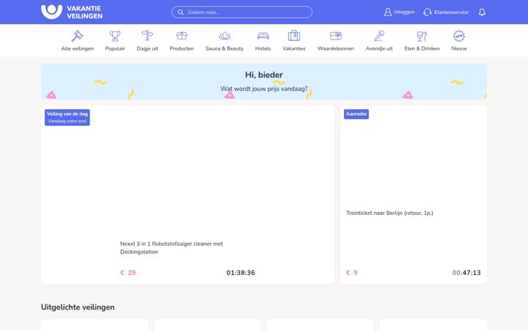Open the Treinticket naar Berlijn auction title
The image size is (528, 330).
[x=389, y=213]
